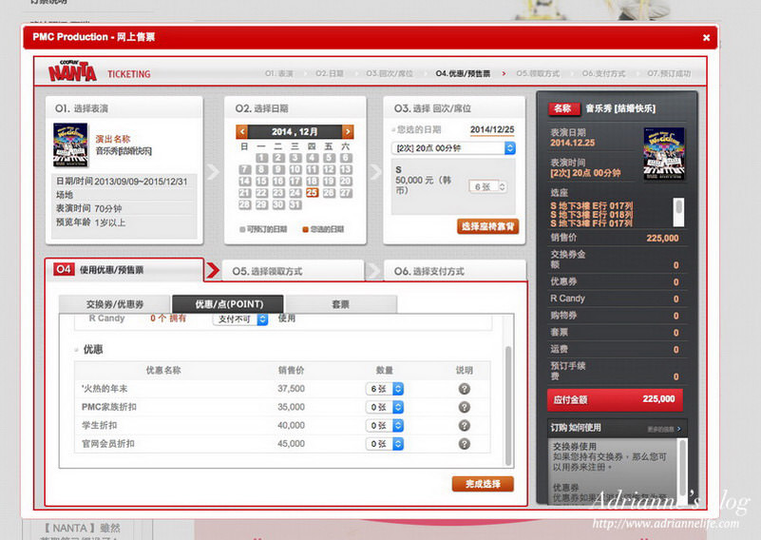Click progress step 06.支付方式 in header
The width and height of the screenshot is (761, 540).
tap(603, 73)
